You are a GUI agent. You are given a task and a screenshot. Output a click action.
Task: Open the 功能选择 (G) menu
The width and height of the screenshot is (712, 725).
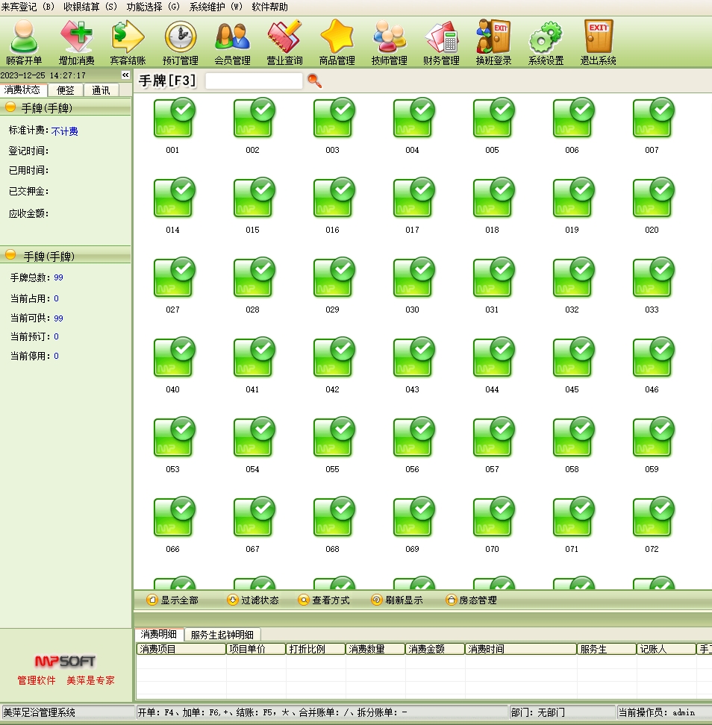pos(153,7)
